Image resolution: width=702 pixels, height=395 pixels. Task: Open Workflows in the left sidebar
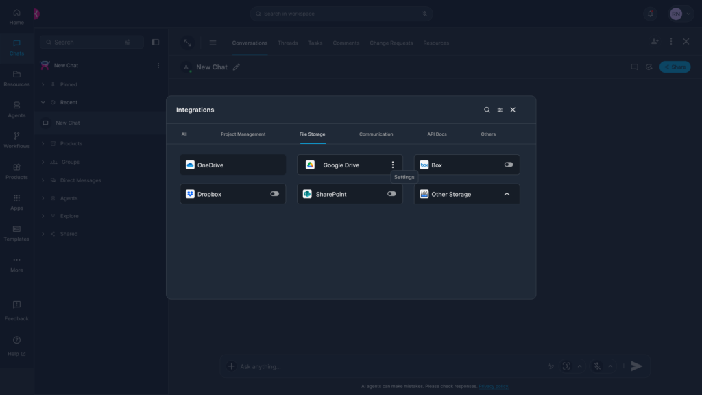coord(16,140)
